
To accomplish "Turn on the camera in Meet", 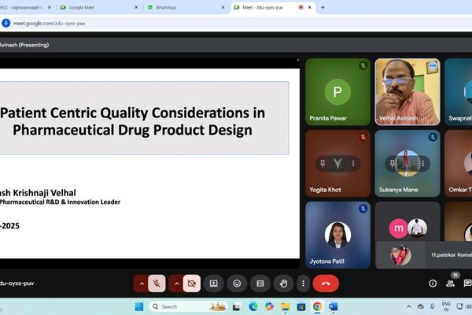I will coord(191,283).
